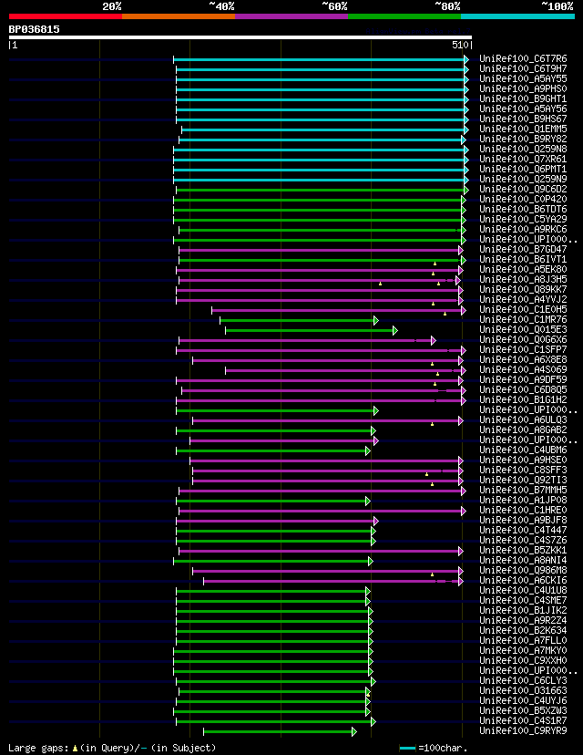Open hit UniRef100_C6T7R6

click(523, 58)
